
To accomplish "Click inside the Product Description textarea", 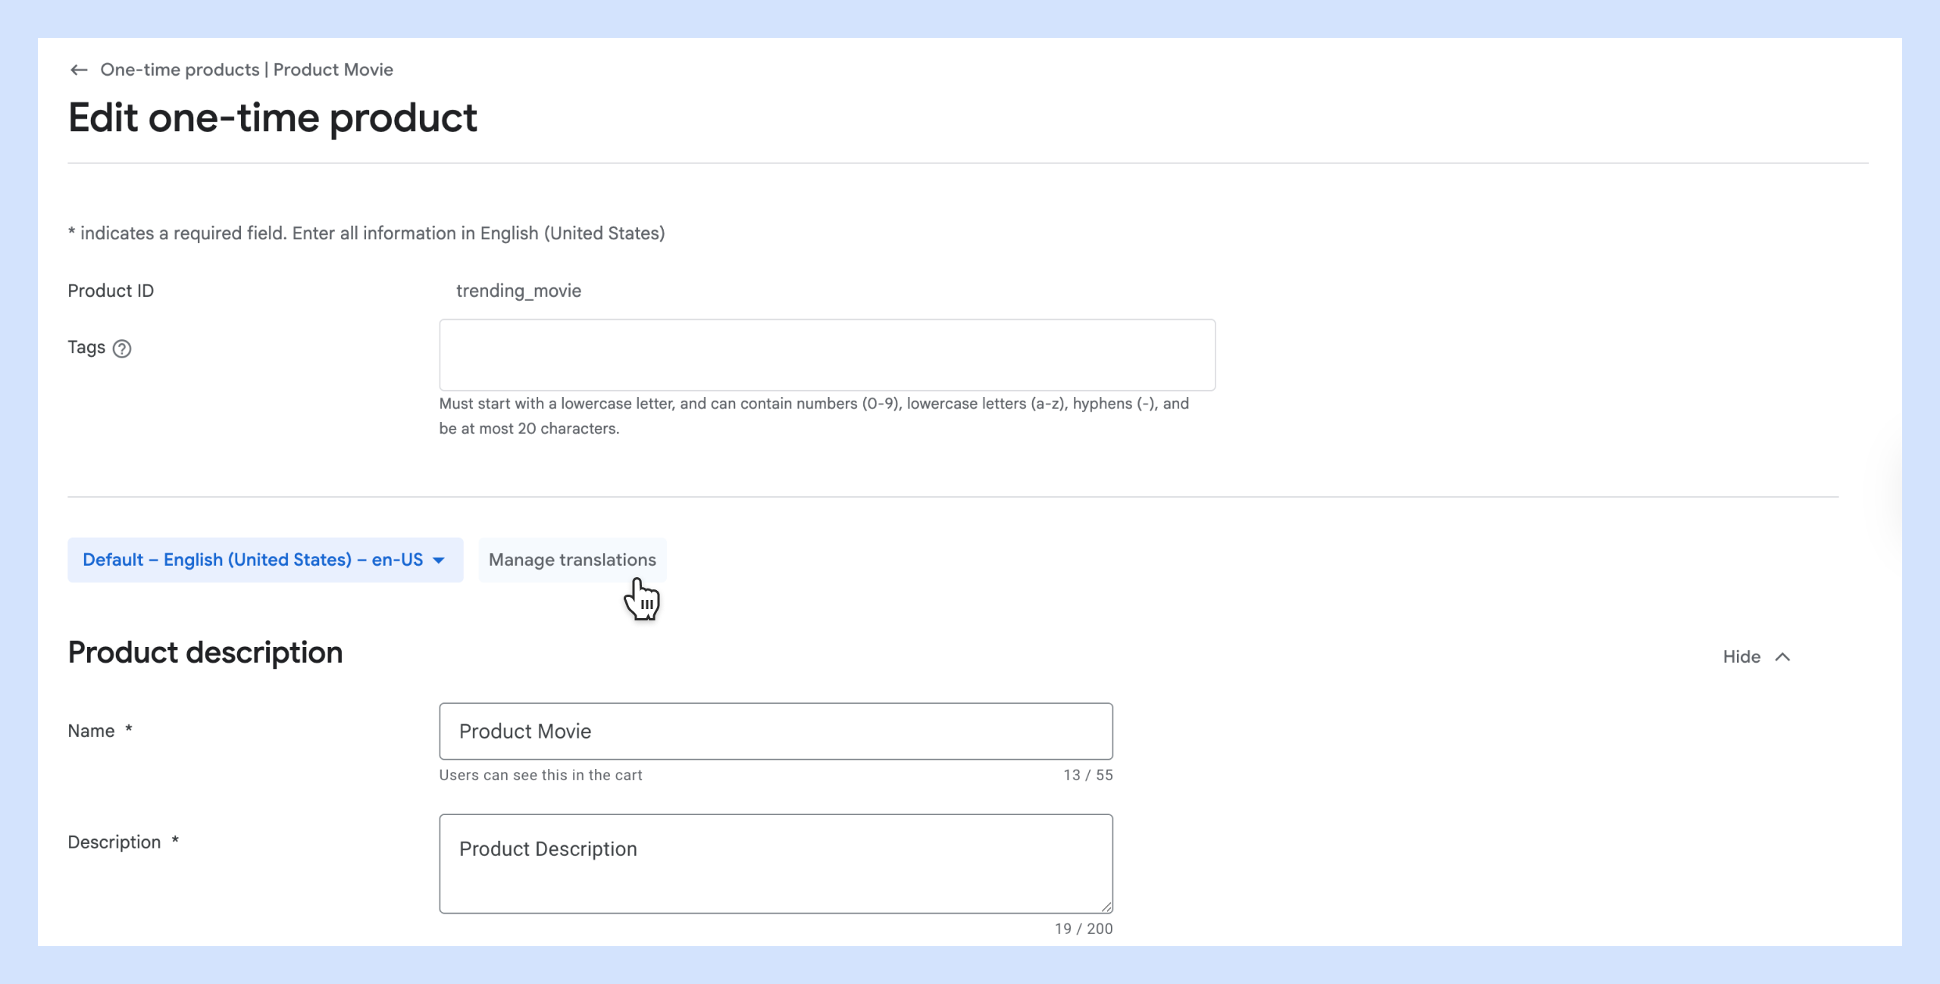I will (774, 862).
